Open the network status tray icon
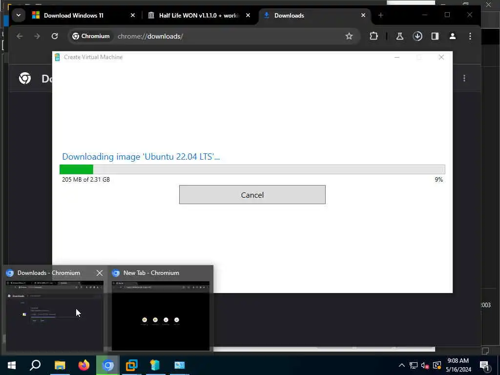Screen dimensions: 500x375 [x=413, y=365]
